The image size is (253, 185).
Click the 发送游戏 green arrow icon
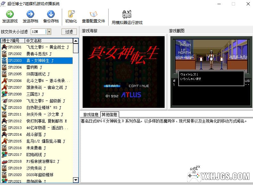[10, 14]
